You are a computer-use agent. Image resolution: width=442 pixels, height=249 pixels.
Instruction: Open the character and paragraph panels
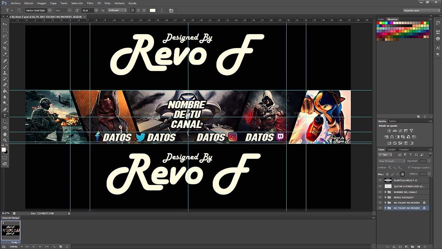tap(171, 10)
